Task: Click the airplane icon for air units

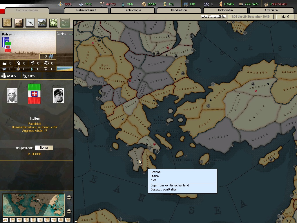Action: 30,22
